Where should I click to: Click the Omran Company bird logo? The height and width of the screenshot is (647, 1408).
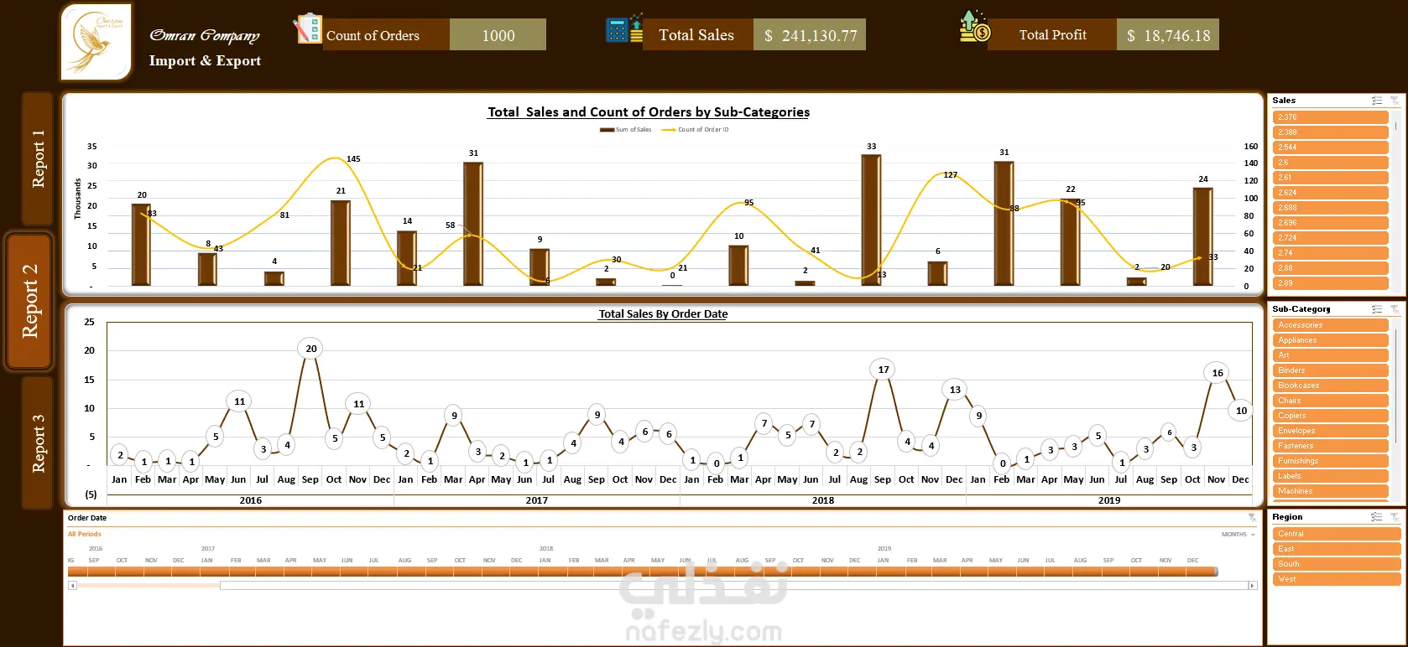pos(96,42)
